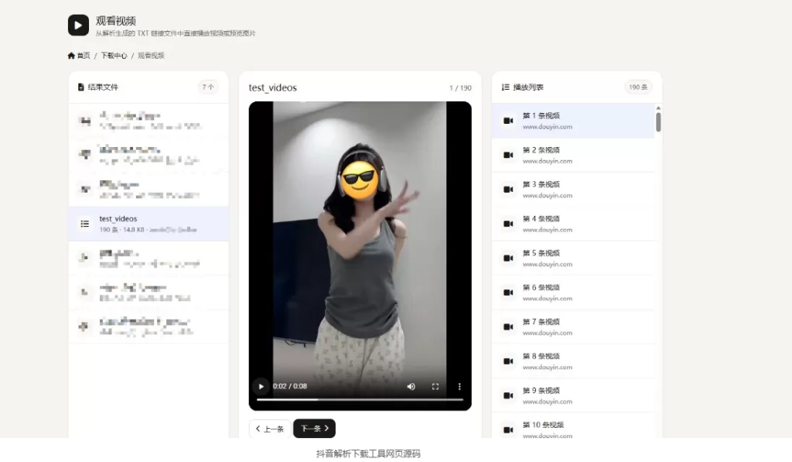Click the list icon beside test_videos
This screenshot has width=792, height=462.
coord(85,224)
